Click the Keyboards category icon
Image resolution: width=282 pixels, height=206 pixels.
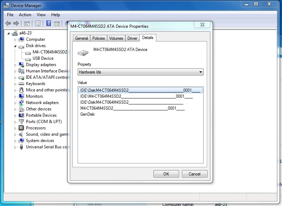pyautogui.click(x=21, y=84)
